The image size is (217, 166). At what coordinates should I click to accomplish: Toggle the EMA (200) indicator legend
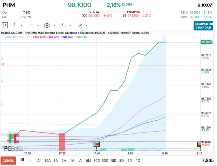(x=40, y=37)
